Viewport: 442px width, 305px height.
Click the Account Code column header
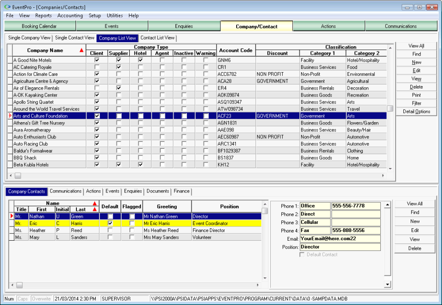pos(236,51)
